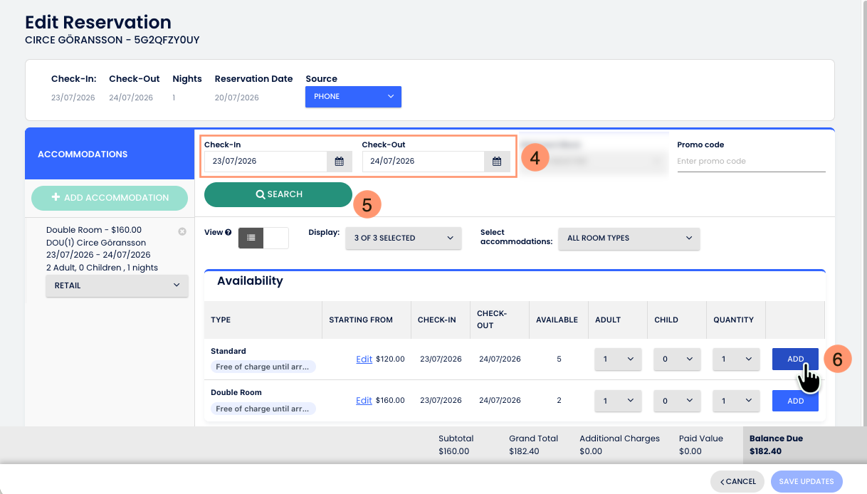Click ADD for the Double Room
This screenshot has height=494, width=867.
(795, 401)
